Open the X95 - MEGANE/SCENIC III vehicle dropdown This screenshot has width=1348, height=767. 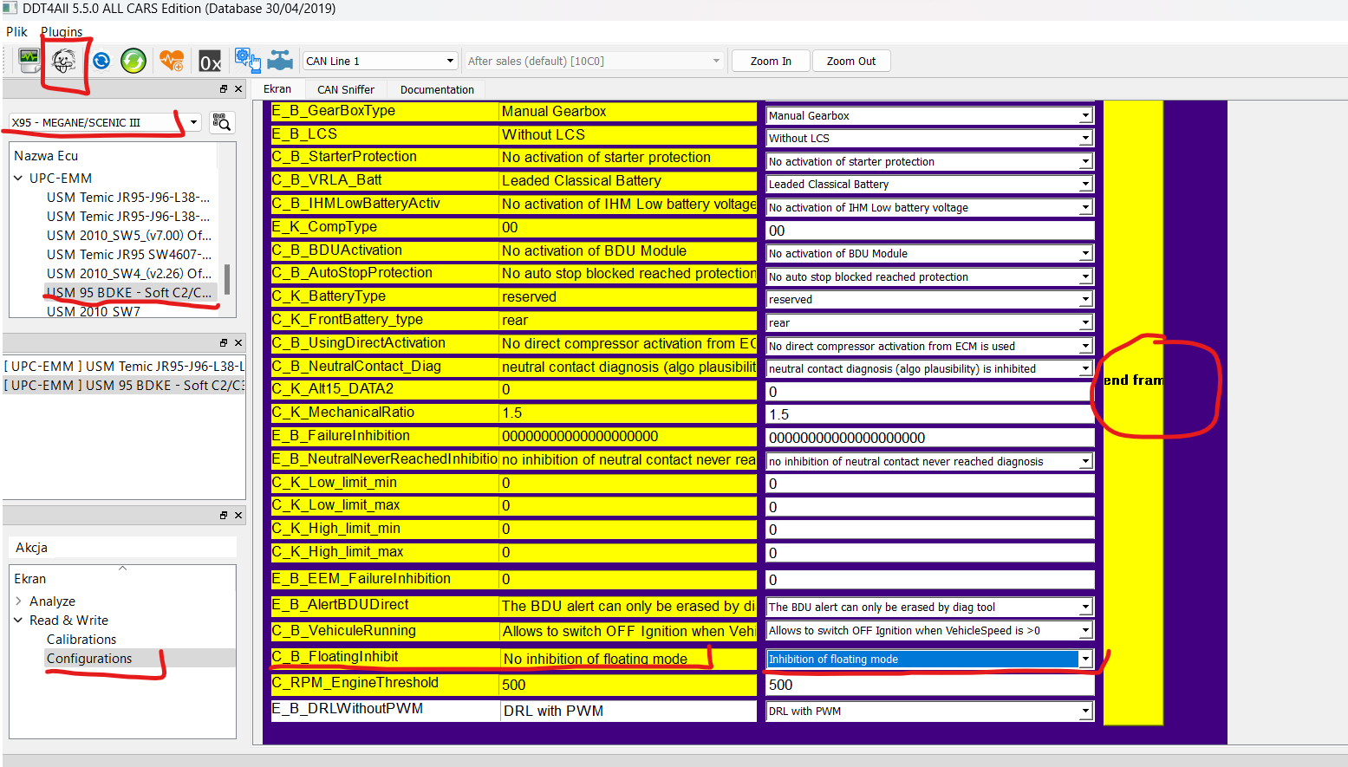tap(106, 122)
